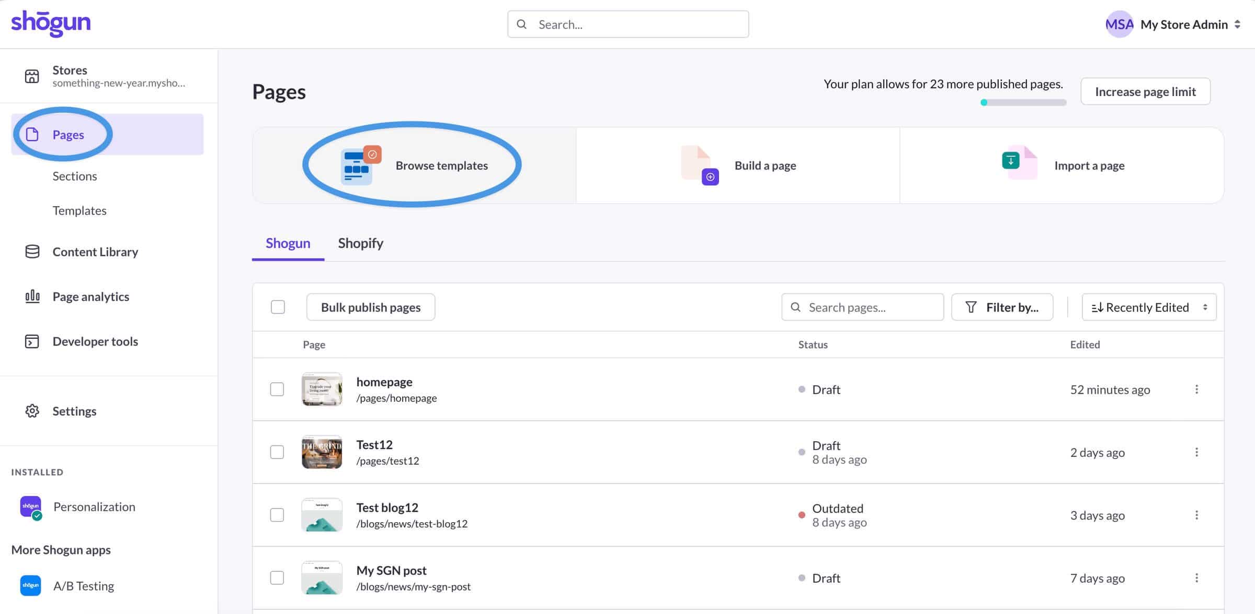
Task: Click the MSA user avatar
Action: point(1119,24)
